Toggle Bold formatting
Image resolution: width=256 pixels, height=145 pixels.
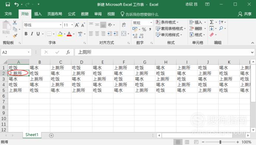point(26,34)
